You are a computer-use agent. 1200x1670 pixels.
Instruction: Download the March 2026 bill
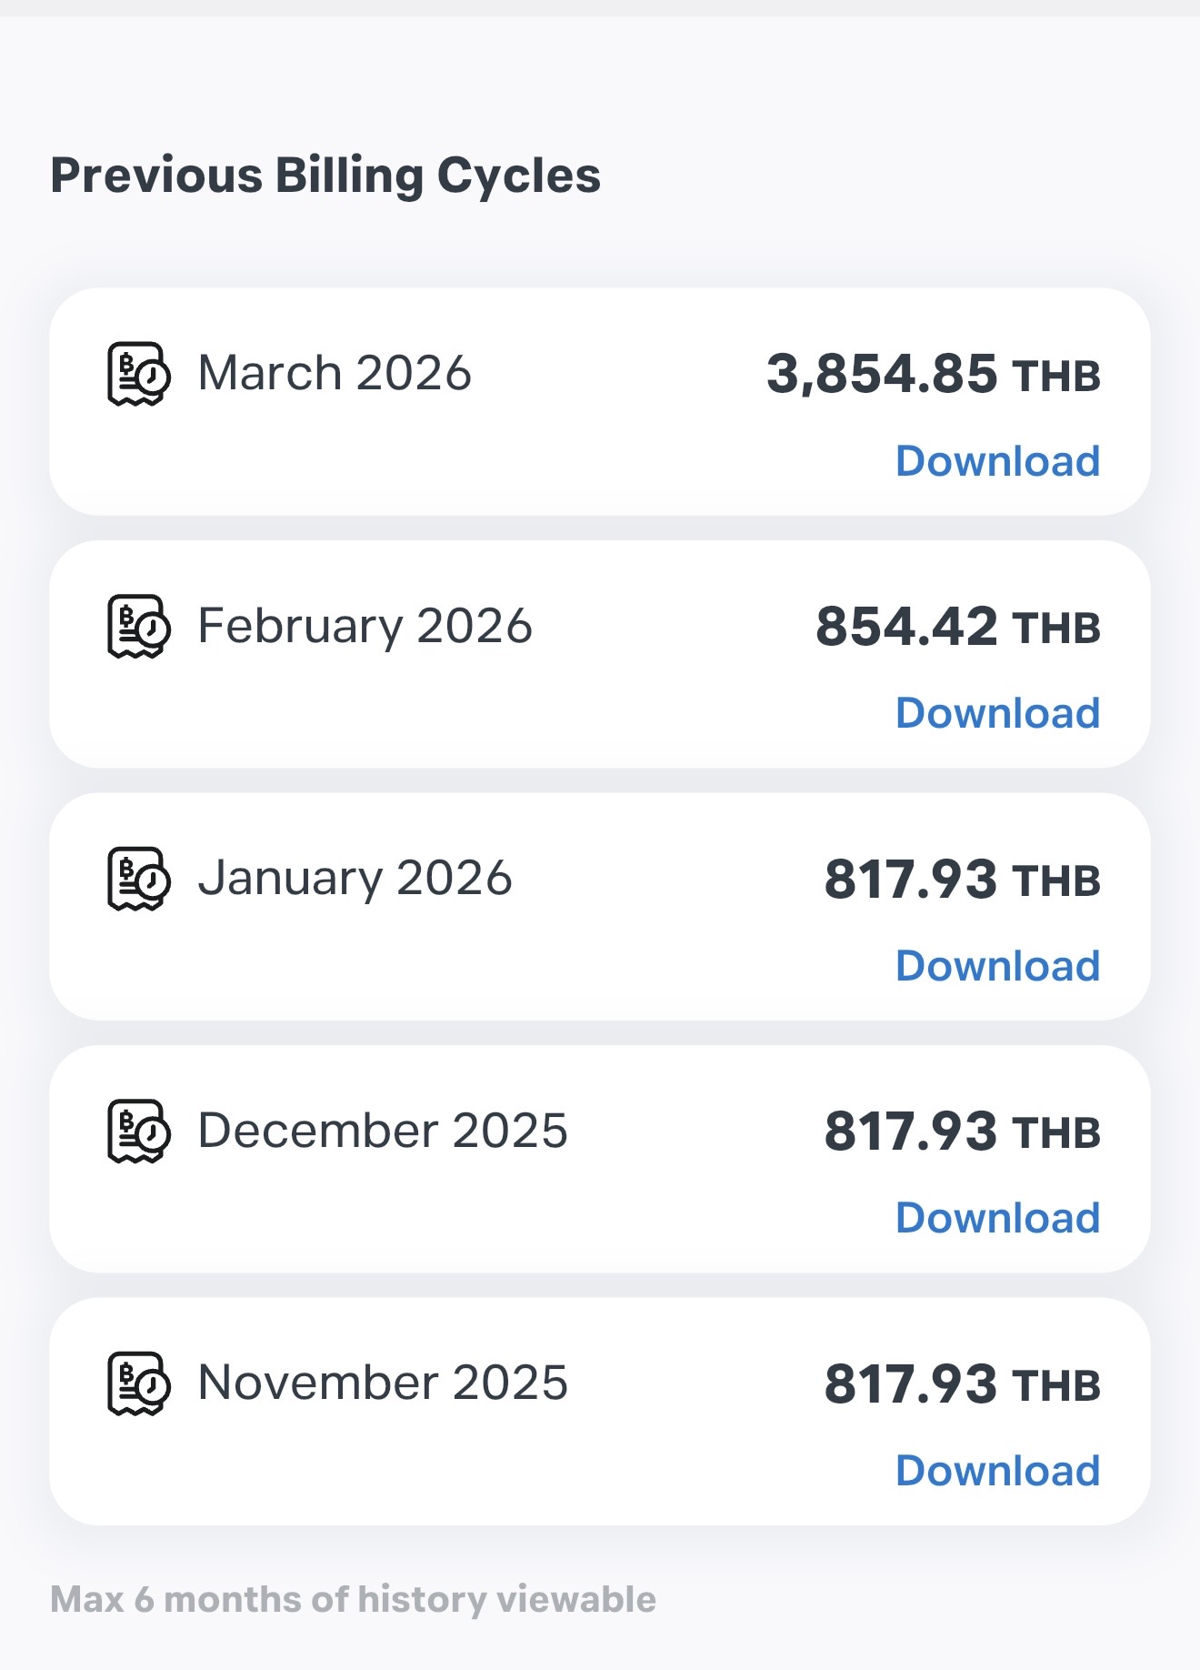(997, 461)
